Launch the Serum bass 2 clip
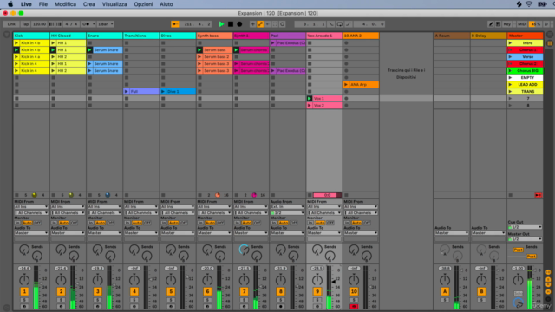Viewport: 555px width, 312px height. [x=199, y=56]
